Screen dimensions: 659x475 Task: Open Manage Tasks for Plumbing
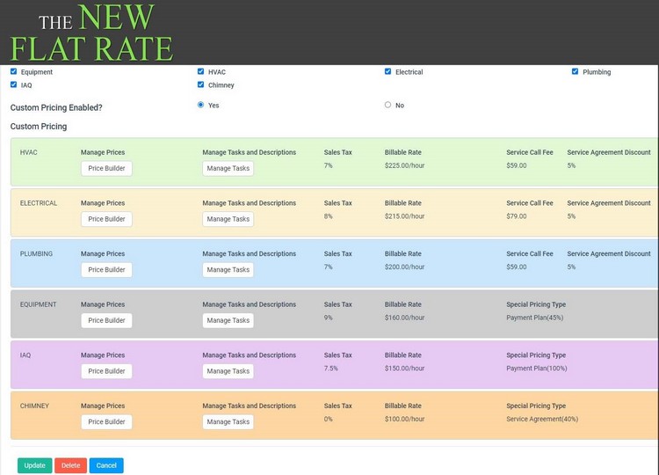[x=228, y=270]
